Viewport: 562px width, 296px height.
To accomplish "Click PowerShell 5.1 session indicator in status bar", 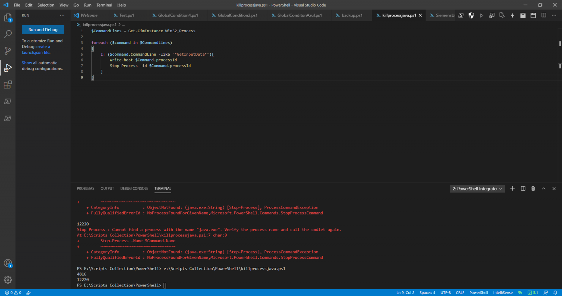I will coord(532,292).
